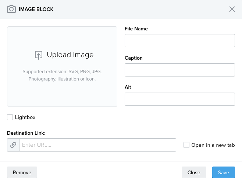Viewport: 242px width, 183px height.
Task: Click the IMAGE BLOCK title text
Action: tap(36, 9)
